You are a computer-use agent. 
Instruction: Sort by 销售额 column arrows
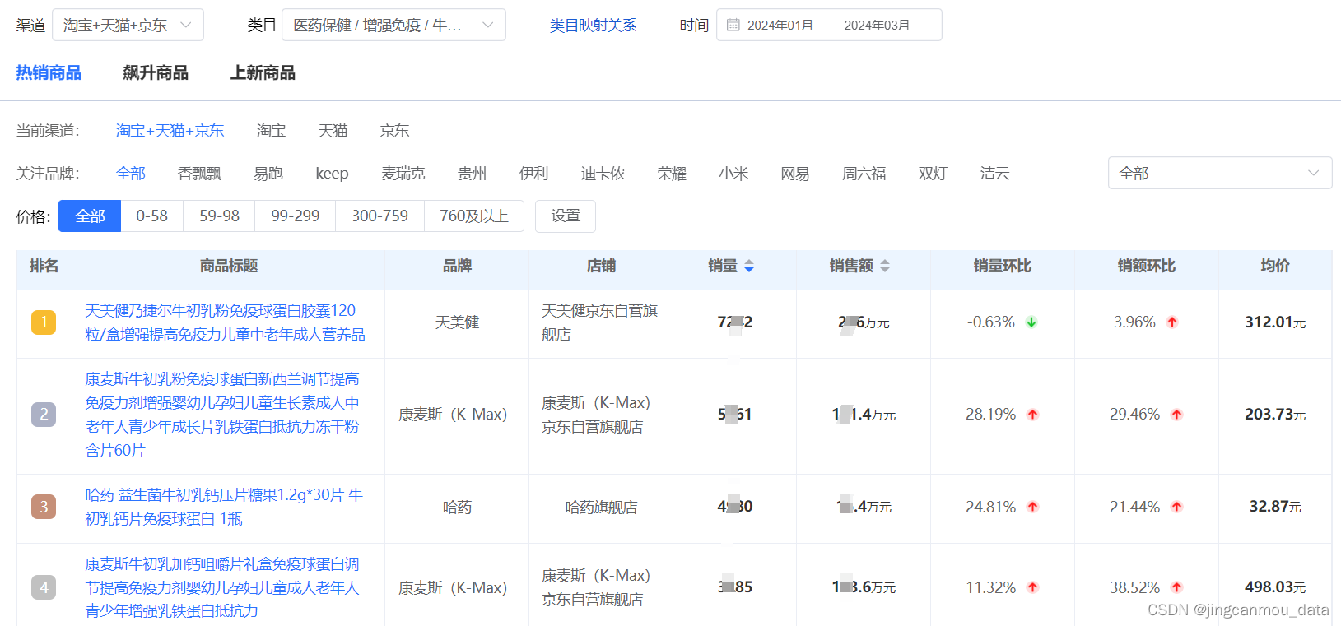(x=885, y=266)
